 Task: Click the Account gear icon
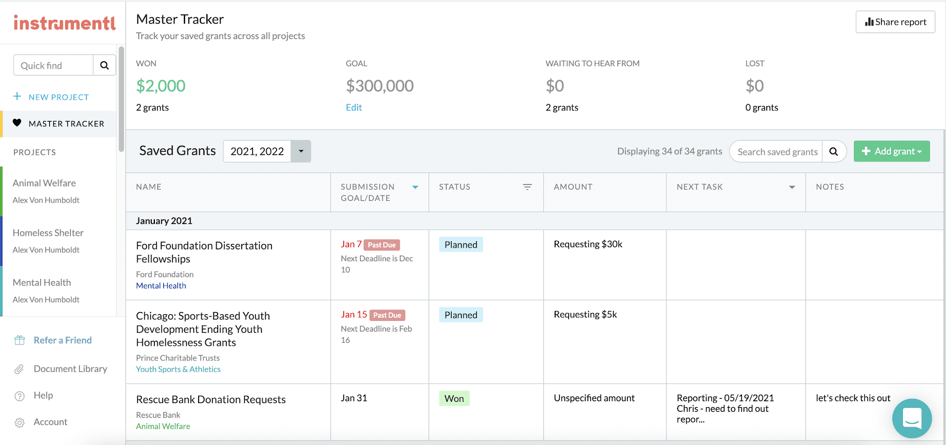[x=20, y=423]
